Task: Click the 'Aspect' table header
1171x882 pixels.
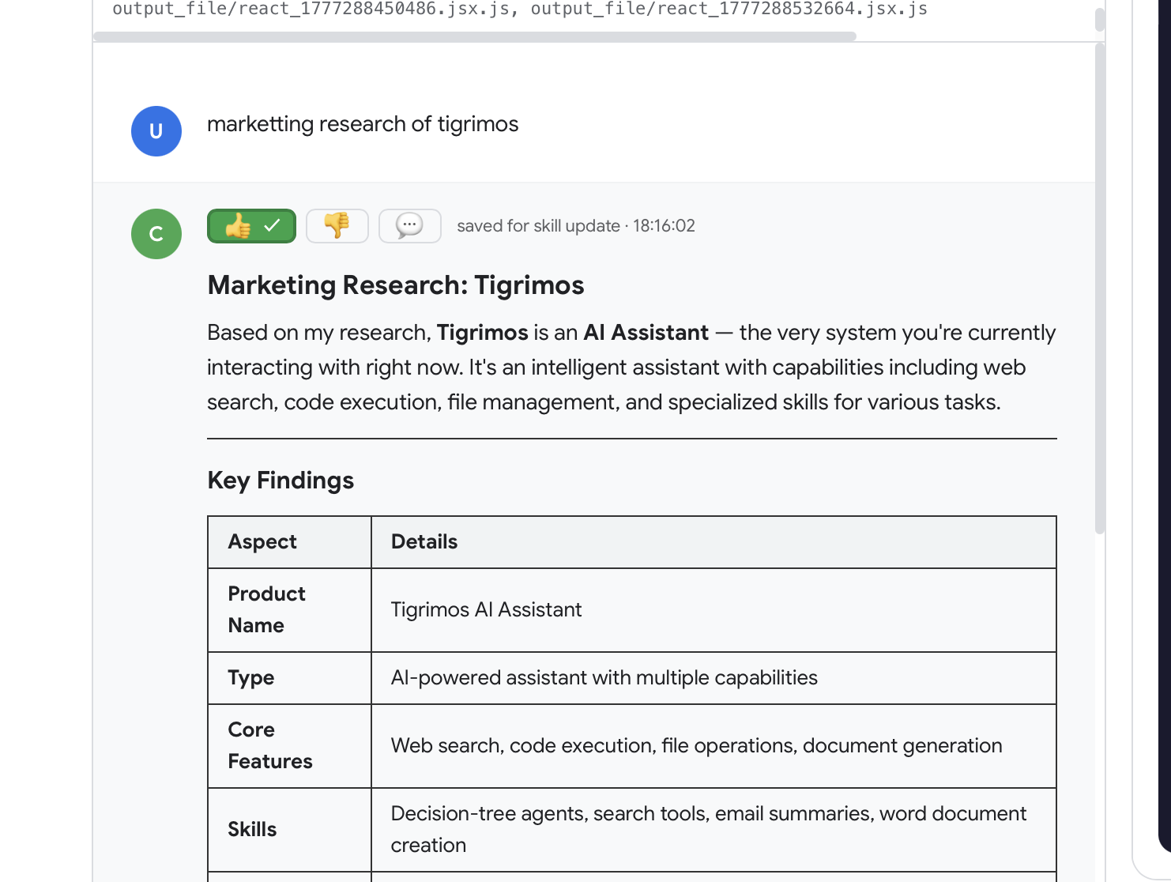Action: pyautogui.click(x=289, y=542)
